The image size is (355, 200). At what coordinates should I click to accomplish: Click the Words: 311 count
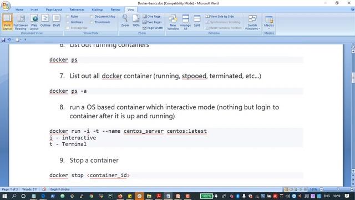click(x=29, y=189)
